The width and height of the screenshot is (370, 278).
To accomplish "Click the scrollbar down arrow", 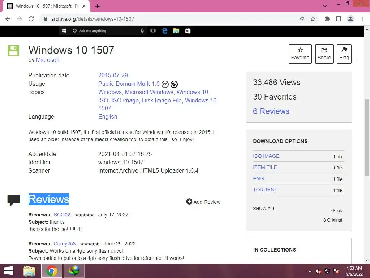I will tap(367, 260).
